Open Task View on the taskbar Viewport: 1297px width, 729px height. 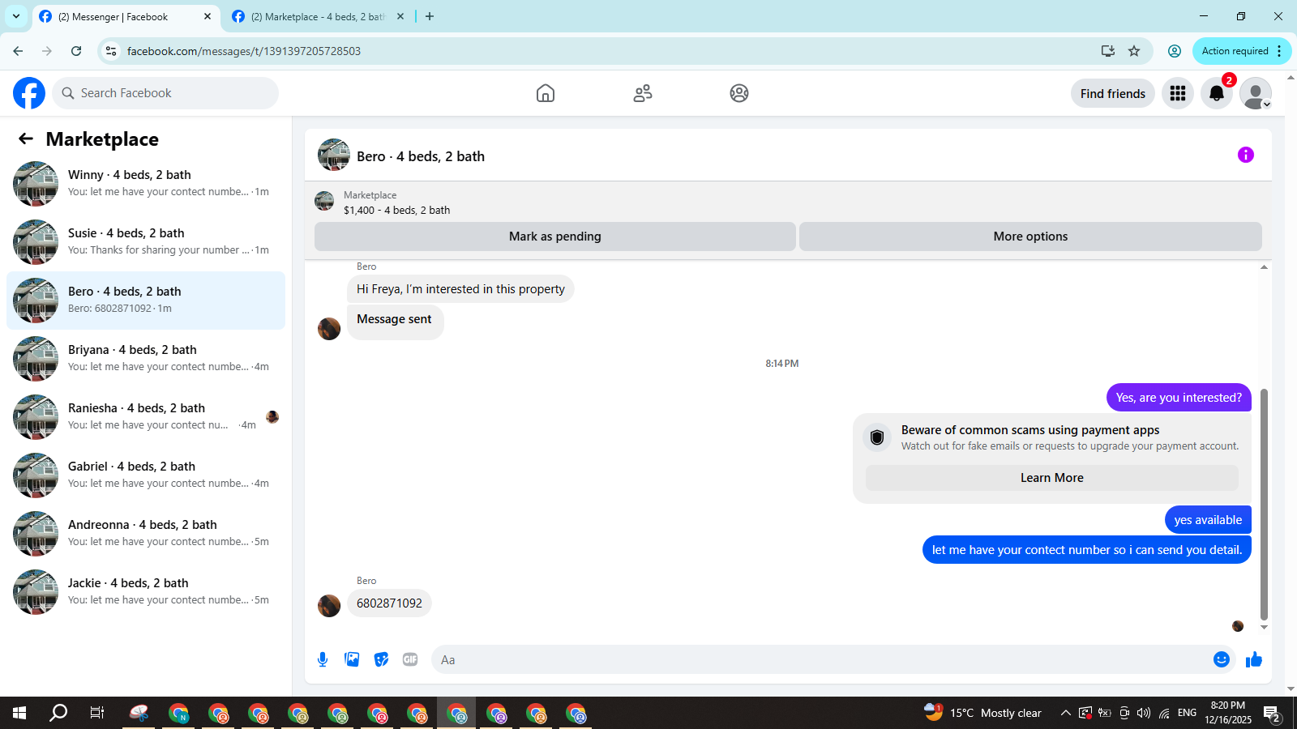(x=97, y=713)
